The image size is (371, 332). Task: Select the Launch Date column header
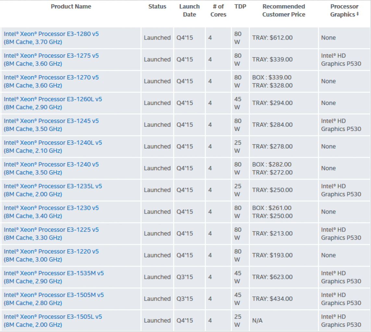[190, 10]
